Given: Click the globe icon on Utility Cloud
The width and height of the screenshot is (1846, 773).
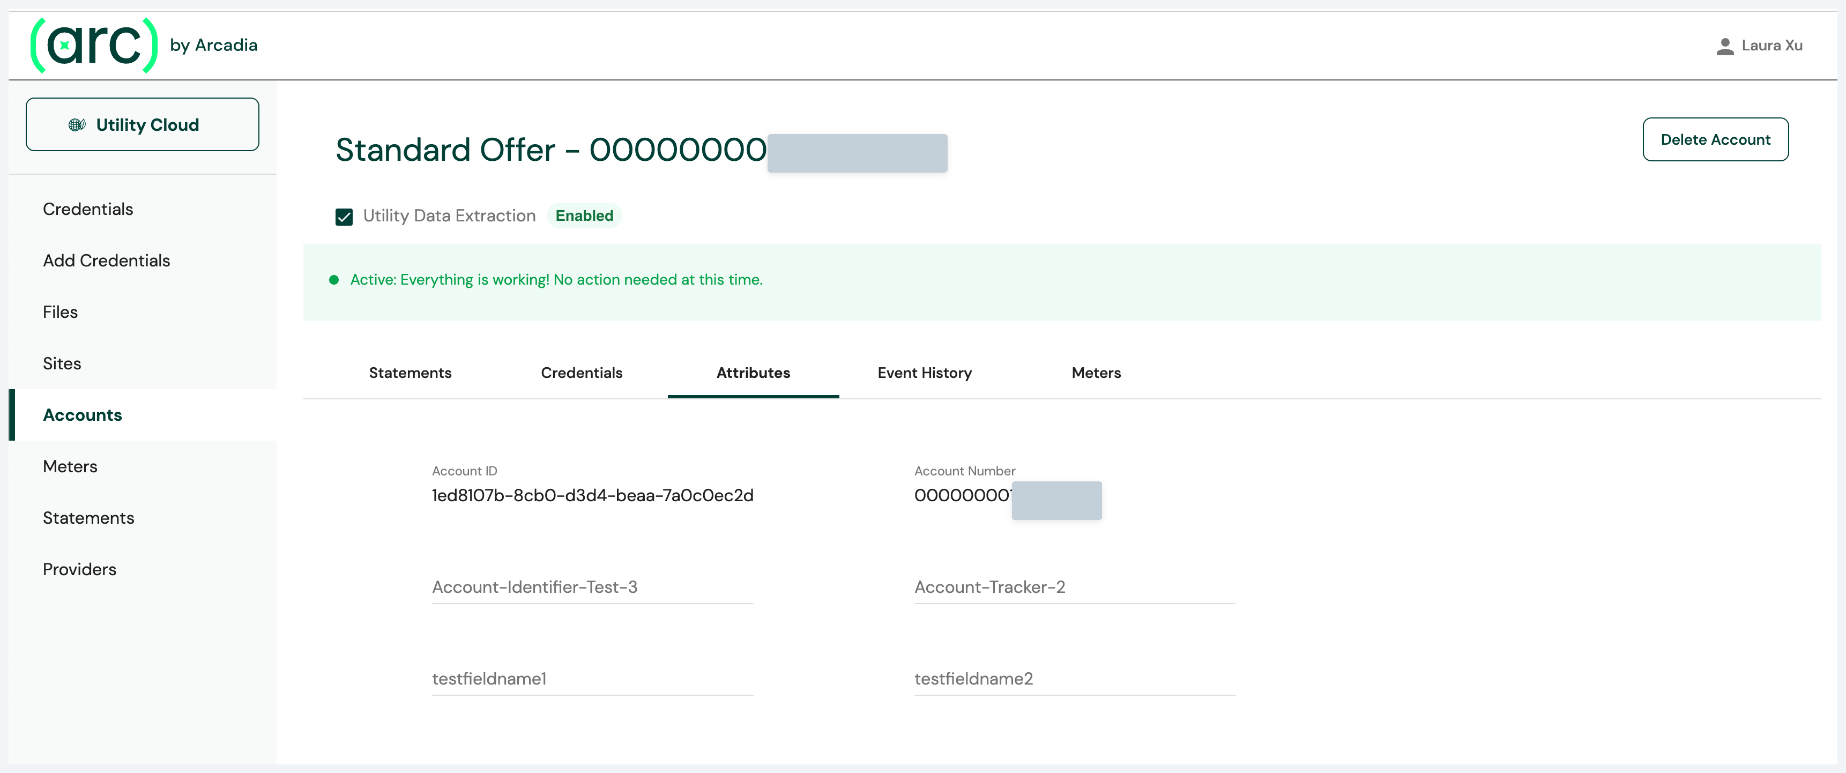Looking at the screenshot, I should pos(77,125).
